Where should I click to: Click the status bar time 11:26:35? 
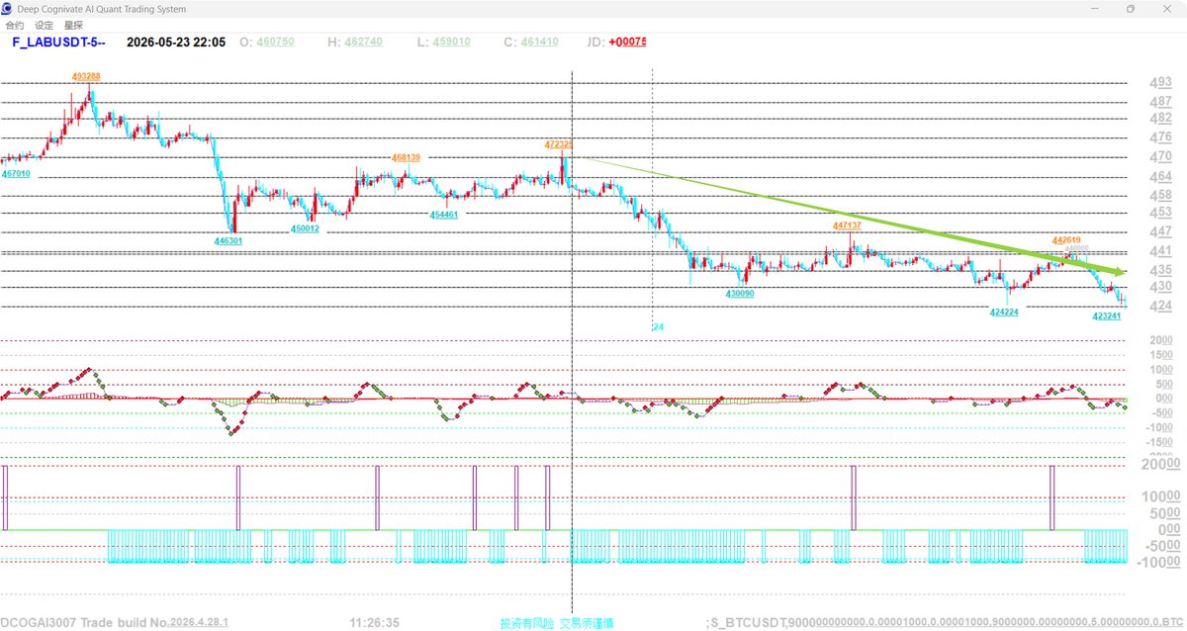click(x=375, y=623)
